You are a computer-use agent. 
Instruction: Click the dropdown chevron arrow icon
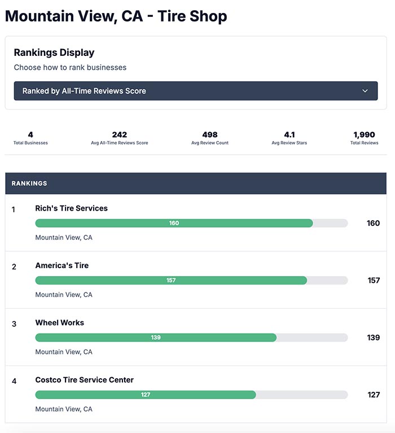pos(365,91)
